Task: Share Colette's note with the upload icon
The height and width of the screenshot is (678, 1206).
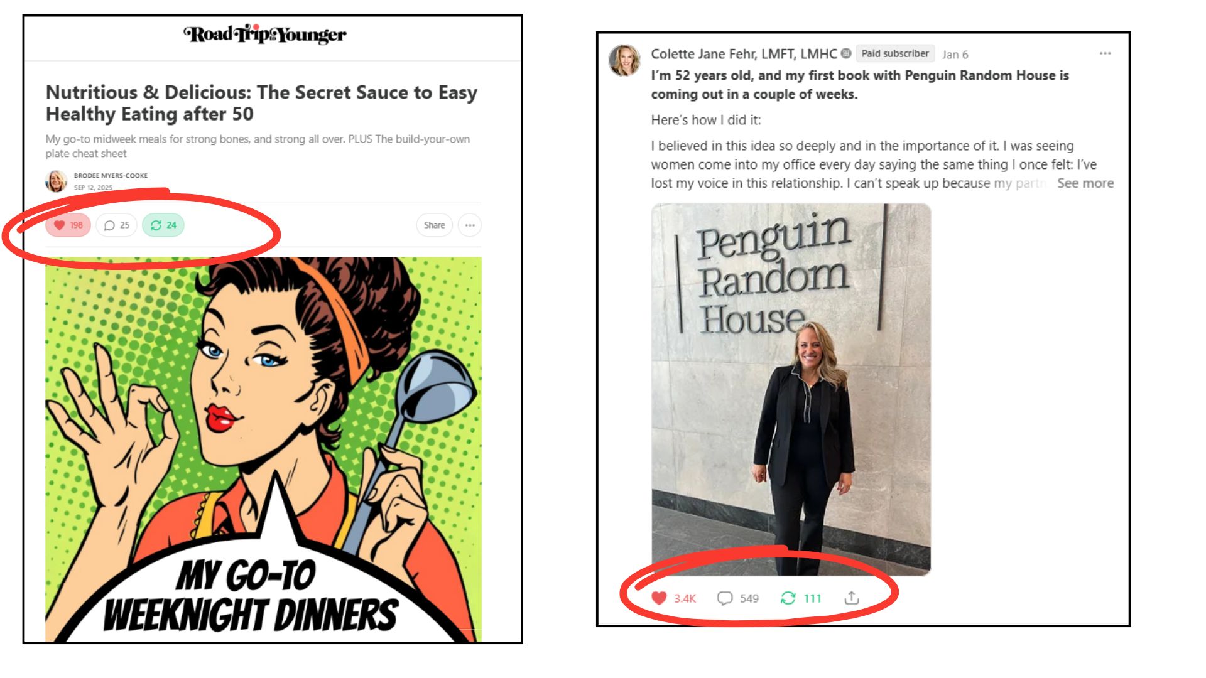Action: tap(852, 598)
